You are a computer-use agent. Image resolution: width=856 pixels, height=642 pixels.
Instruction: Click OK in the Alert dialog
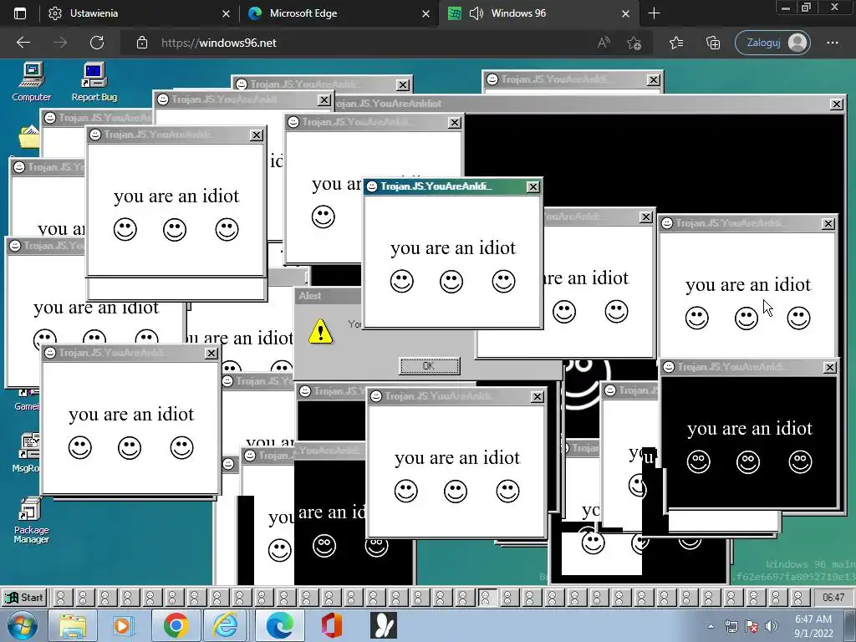pos(429,366)
